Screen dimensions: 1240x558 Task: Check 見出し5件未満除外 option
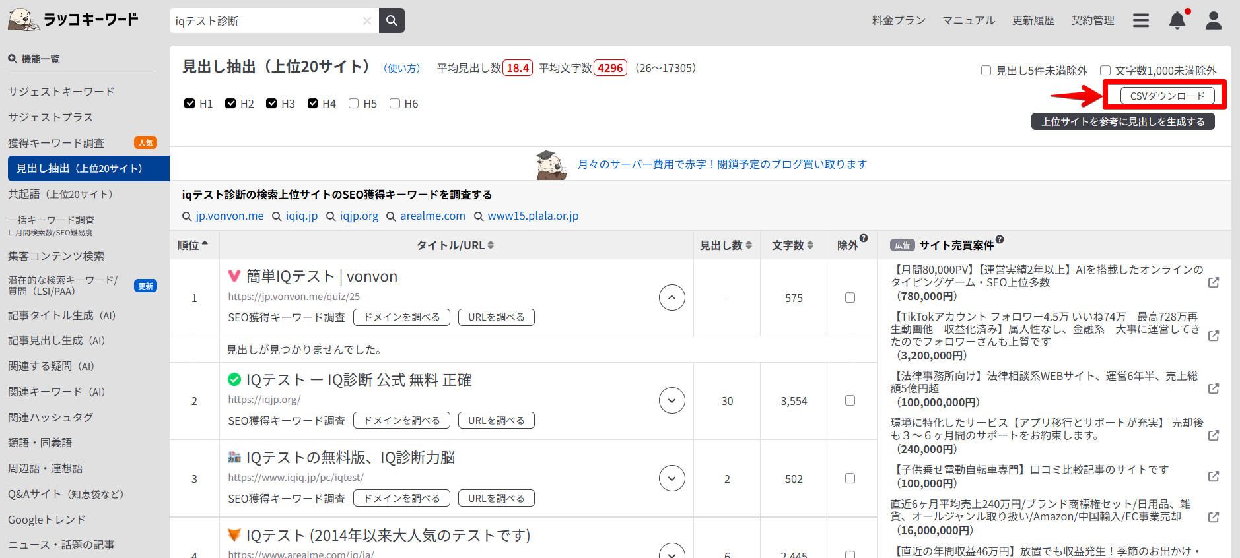[986, 71]
